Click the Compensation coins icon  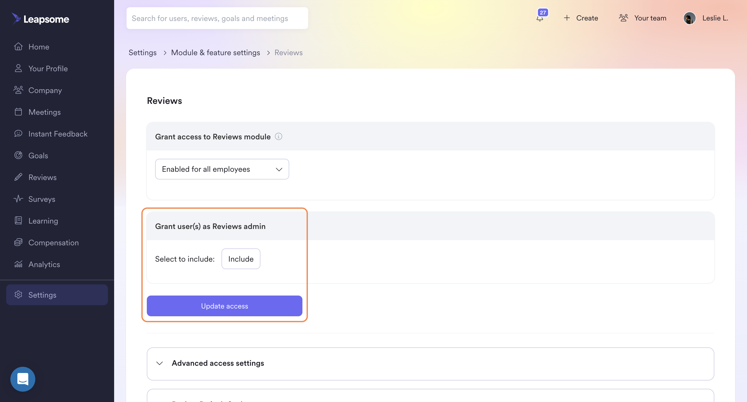[18, 242]
